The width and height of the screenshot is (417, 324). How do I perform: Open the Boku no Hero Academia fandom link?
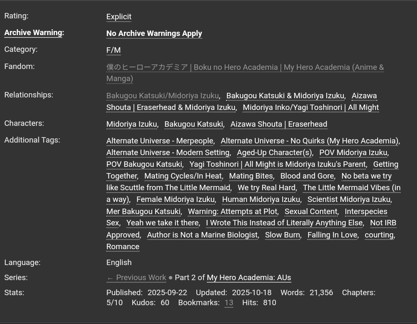point(245,67)
